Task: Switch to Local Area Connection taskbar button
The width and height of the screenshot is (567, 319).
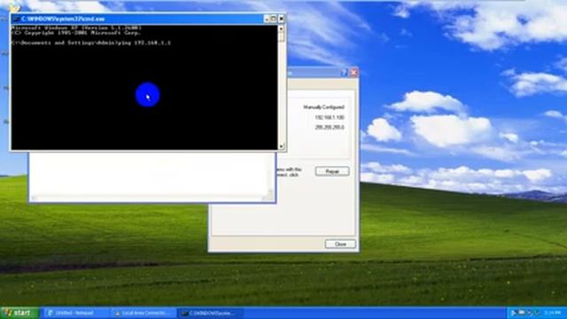Action: 144,313
